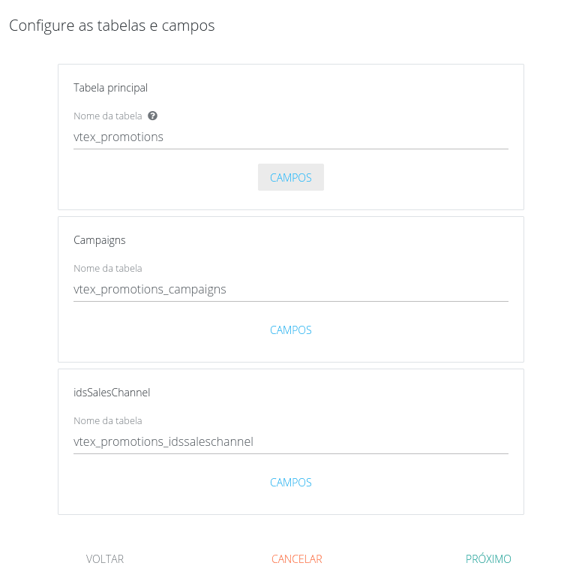Open CAMPOS in the Campaigns section
585x572 pixels.
pos(291,330)
